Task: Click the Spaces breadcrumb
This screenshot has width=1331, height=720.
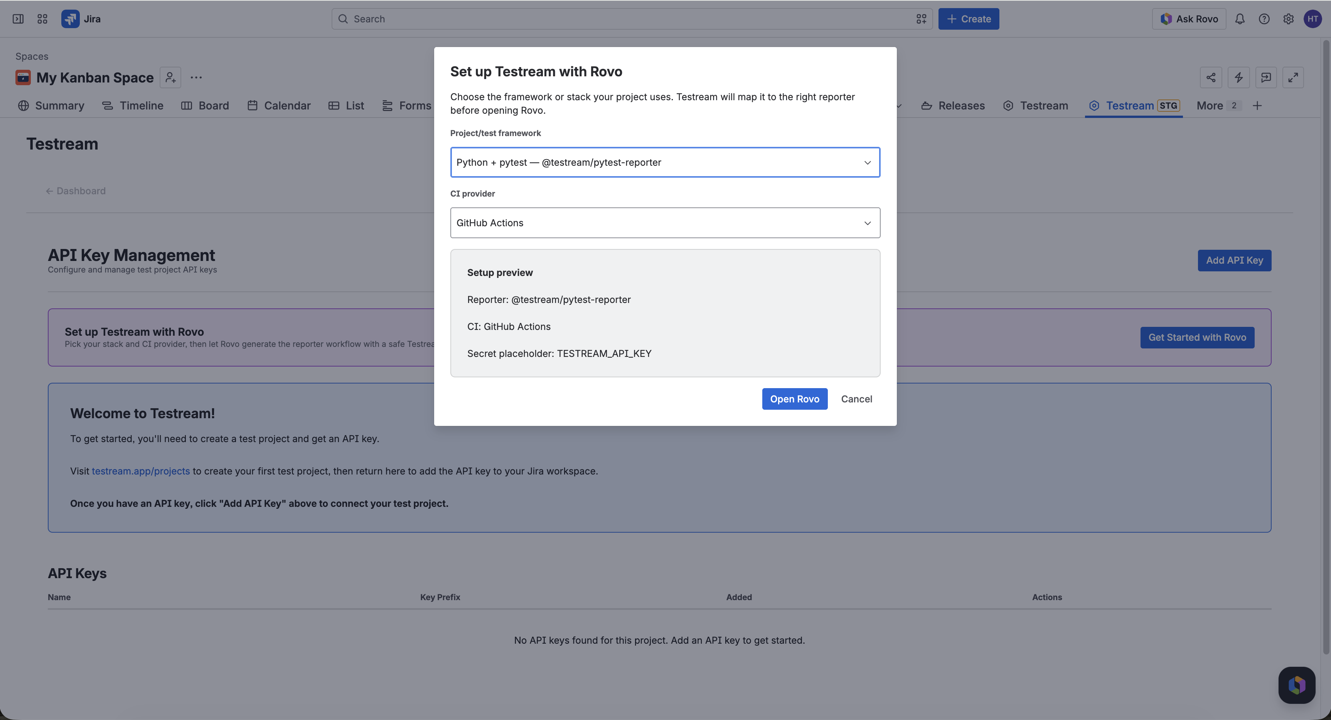Action: (x=32, y=56)
